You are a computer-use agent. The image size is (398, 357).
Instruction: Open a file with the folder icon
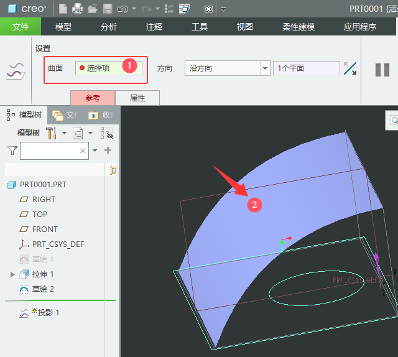(x=93, y=9)
